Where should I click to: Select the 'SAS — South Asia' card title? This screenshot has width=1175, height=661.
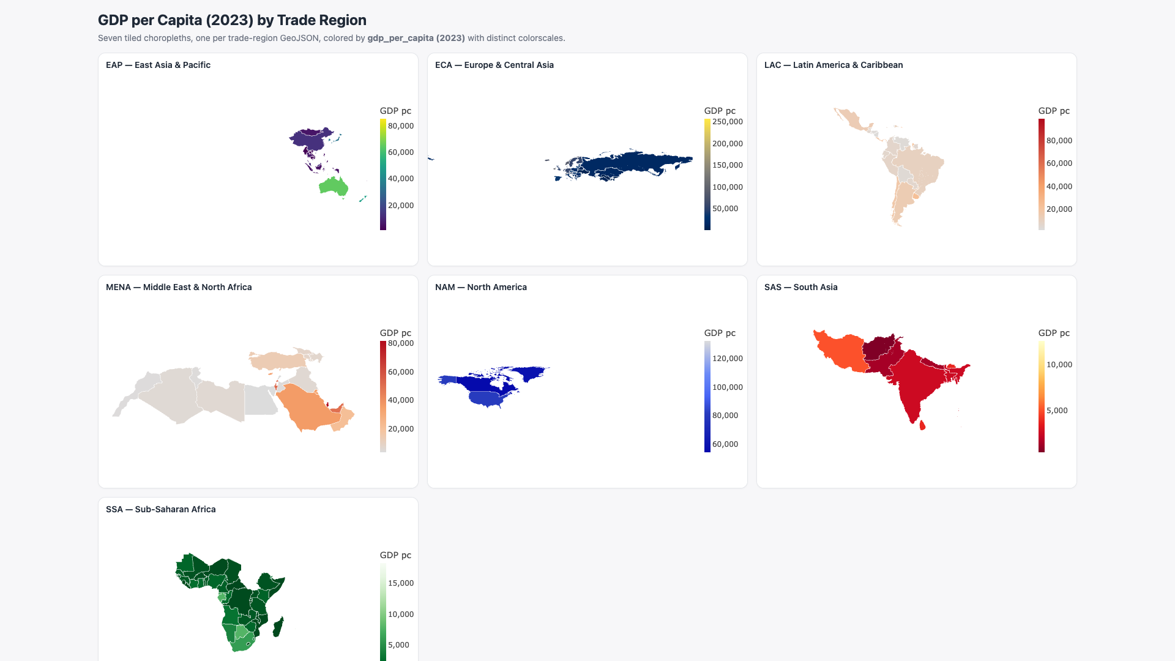[x=801, y=287]
